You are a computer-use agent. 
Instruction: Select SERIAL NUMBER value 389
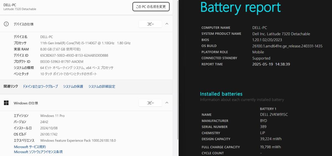click(x=263, y=127)
